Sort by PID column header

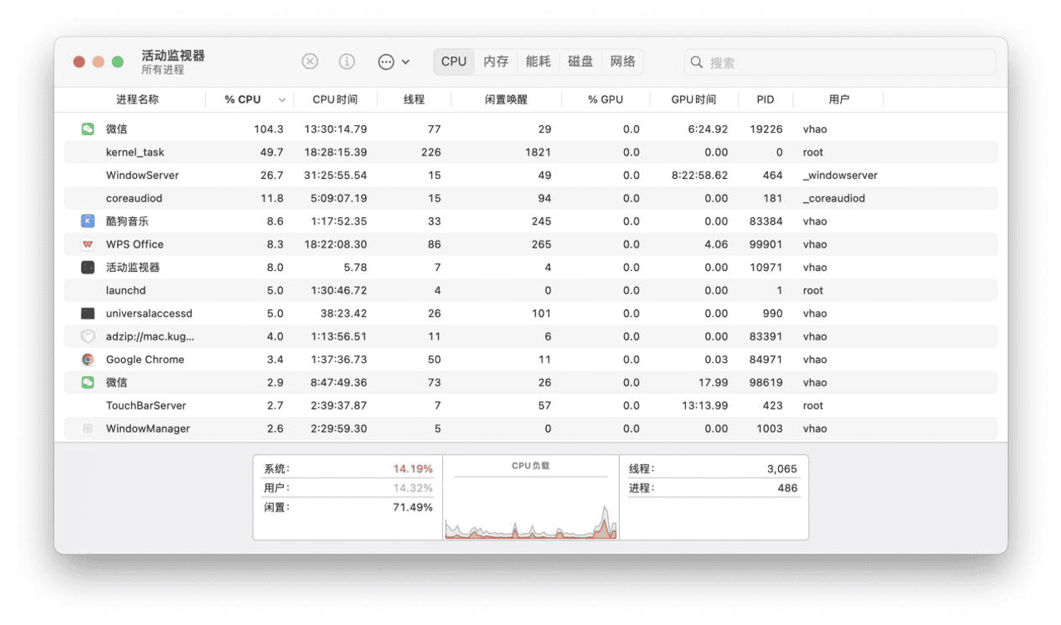tap(766, 99)
